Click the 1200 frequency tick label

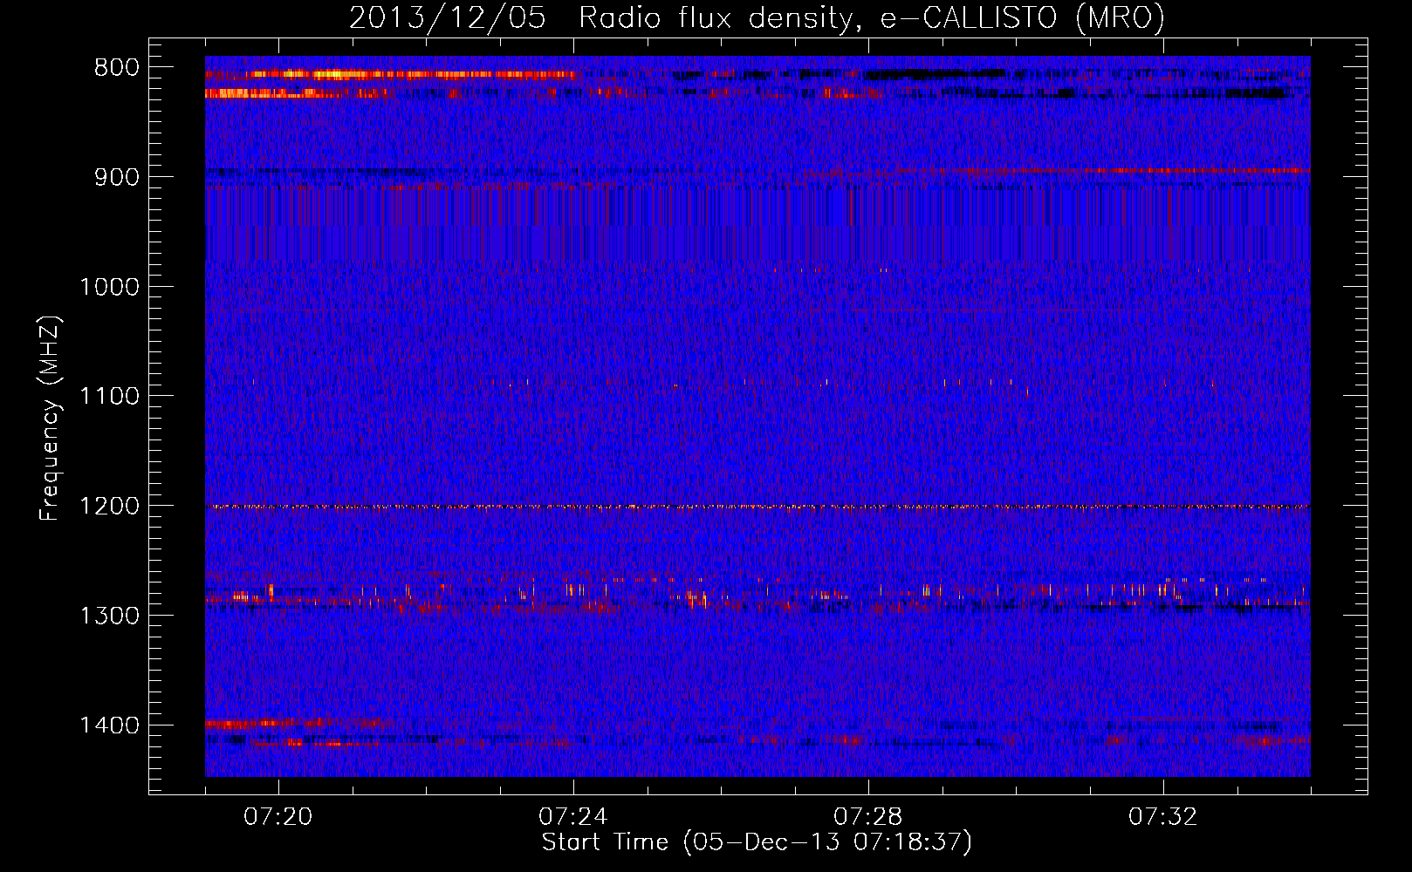click(x=109, y=507)
